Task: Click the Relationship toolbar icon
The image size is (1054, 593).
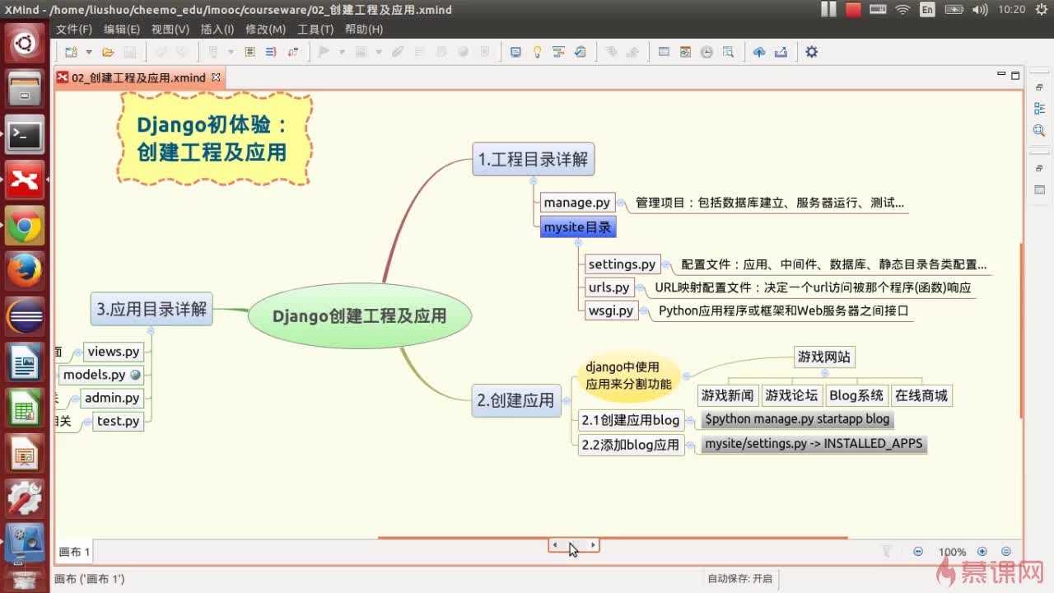Action: [x=292, y=52]
